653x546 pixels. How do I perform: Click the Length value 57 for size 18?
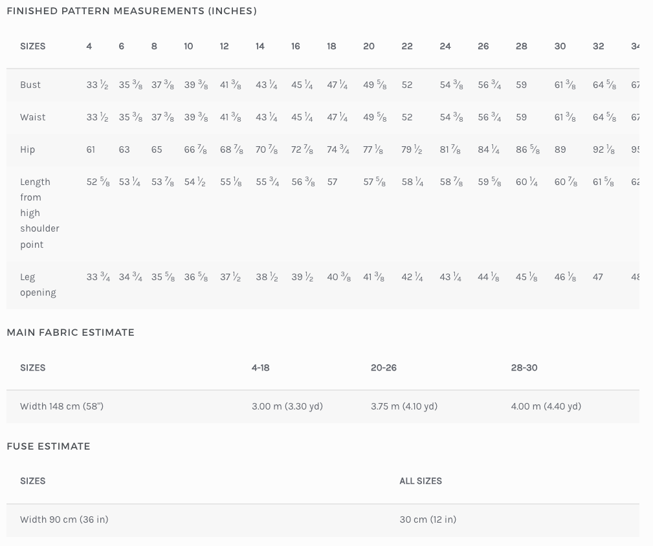coord(332,182)
